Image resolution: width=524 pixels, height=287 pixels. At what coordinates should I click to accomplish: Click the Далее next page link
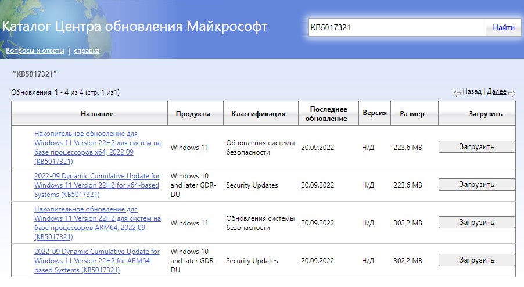(x=497, y=91)
